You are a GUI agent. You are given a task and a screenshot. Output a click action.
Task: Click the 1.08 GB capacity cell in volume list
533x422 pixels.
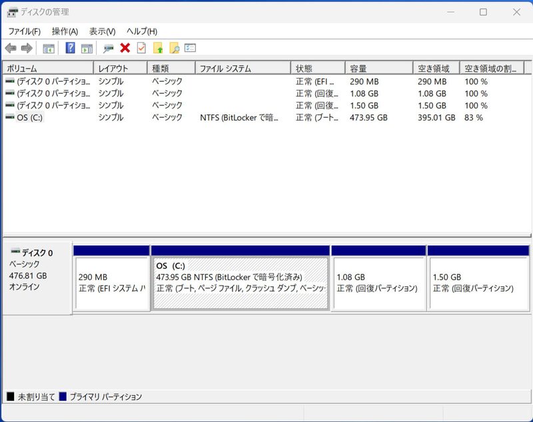(364, 93)
